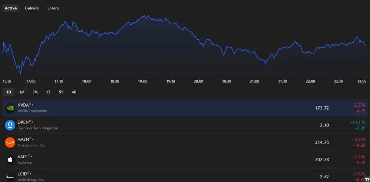The image size is (370, 182).
Task: Open the NVDA ticker symbol link
Action: (23, 105)
